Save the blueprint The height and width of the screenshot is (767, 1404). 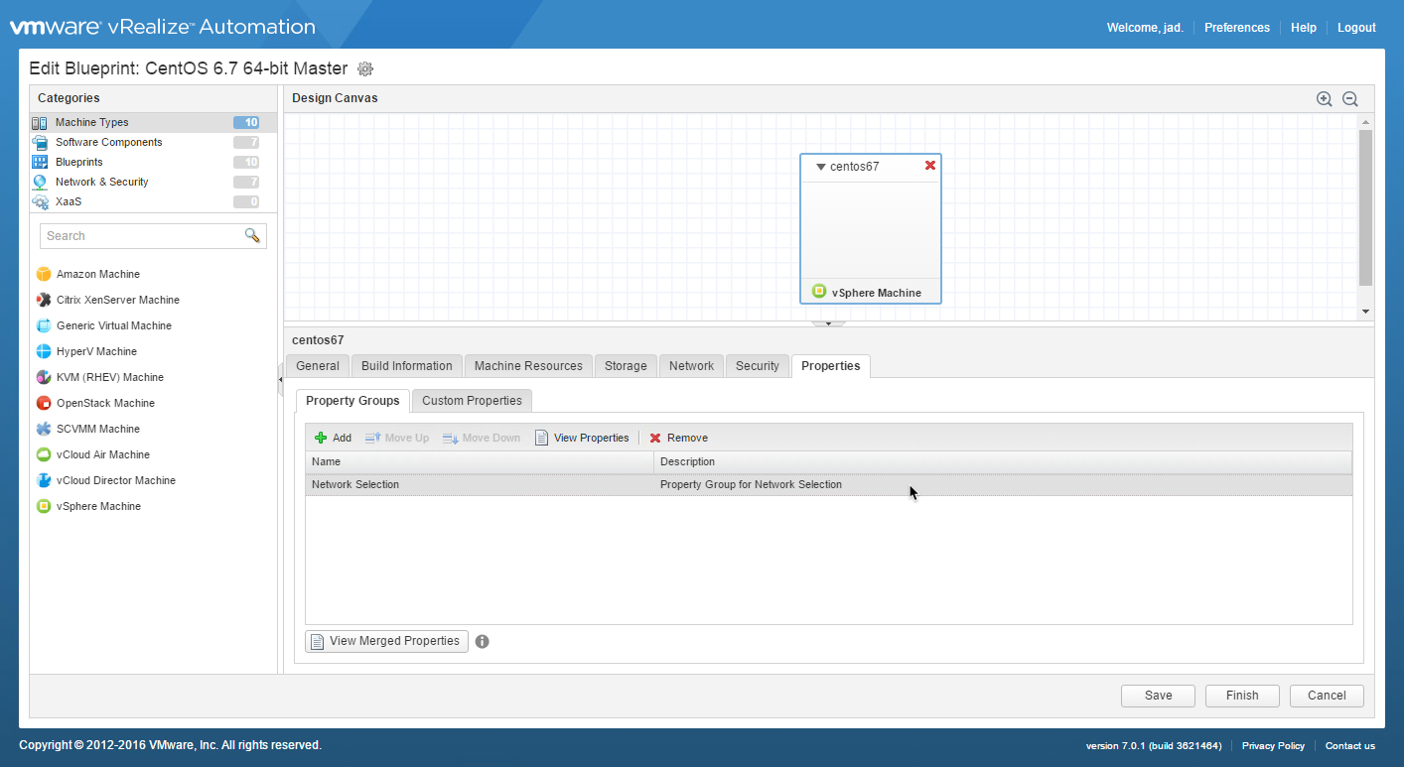(1158, 696)
